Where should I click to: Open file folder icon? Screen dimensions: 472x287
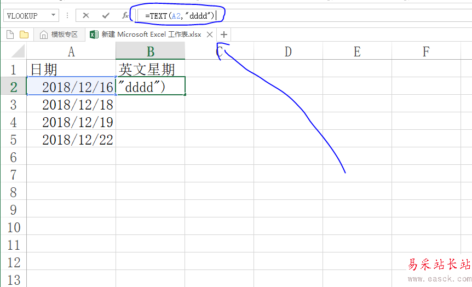[24, 35]
